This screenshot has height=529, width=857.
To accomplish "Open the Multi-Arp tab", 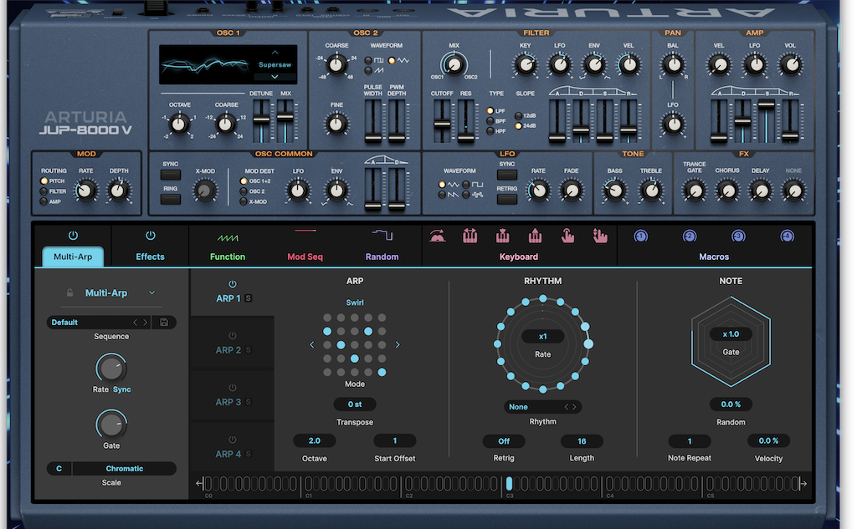I will coord(73,256).
